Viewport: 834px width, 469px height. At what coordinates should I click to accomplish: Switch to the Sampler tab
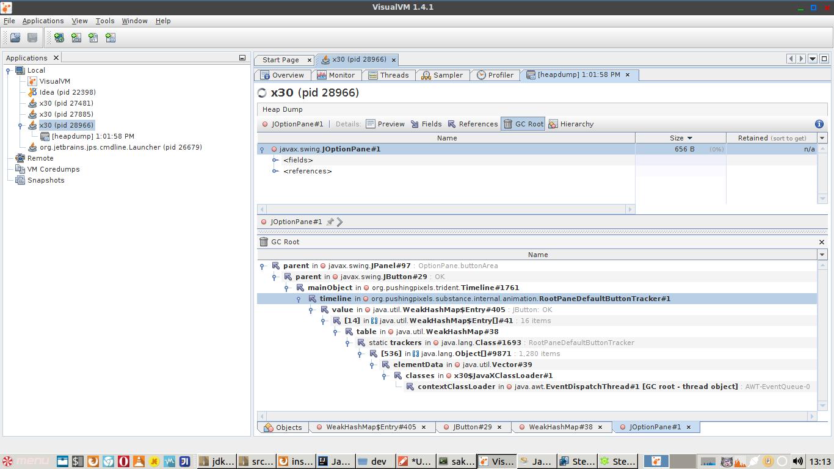click(x=442, y=75)
